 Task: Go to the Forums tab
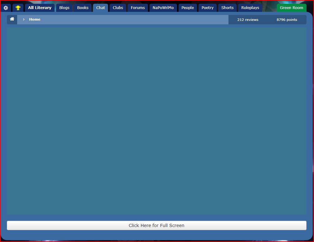[x=138, y=8]
